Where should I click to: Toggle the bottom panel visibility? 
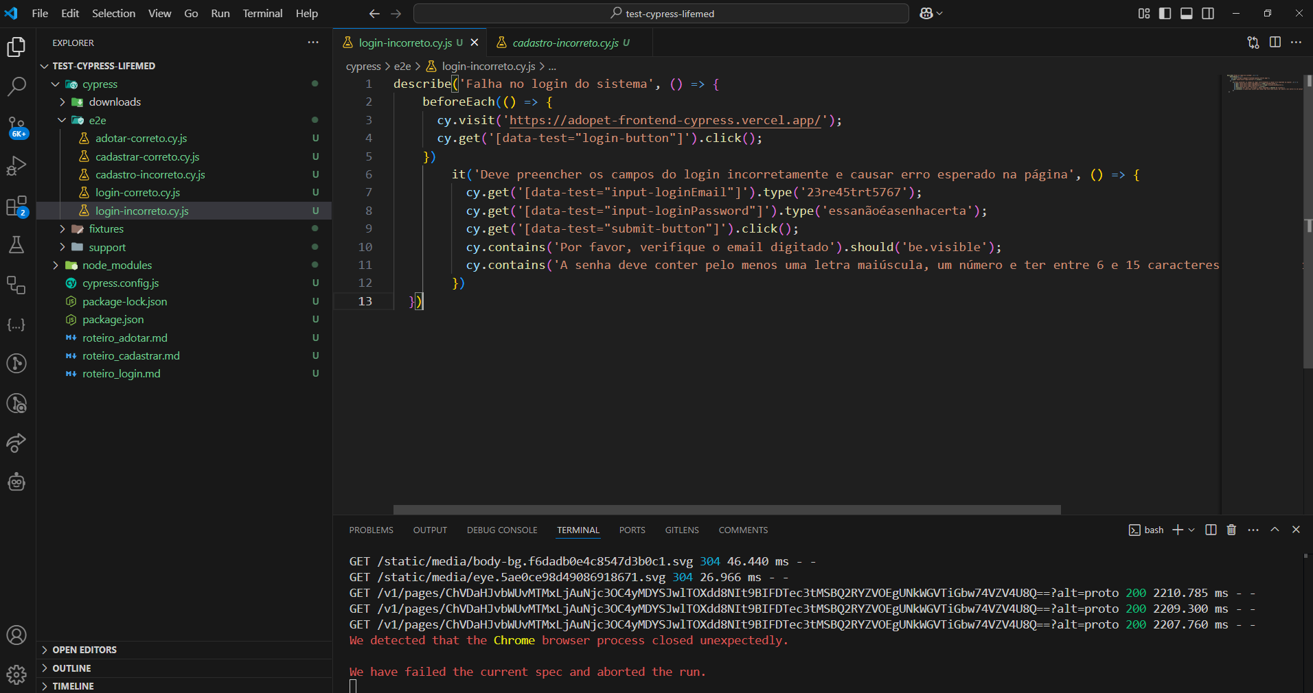click(1187, 14)
